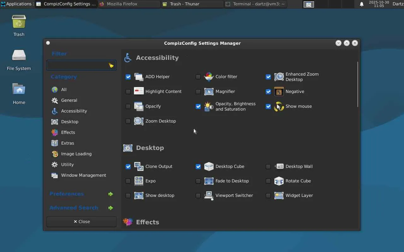Open the Magnifier plugin icon
This screenshot has height=252, width=404.
(x=209, y=91)
